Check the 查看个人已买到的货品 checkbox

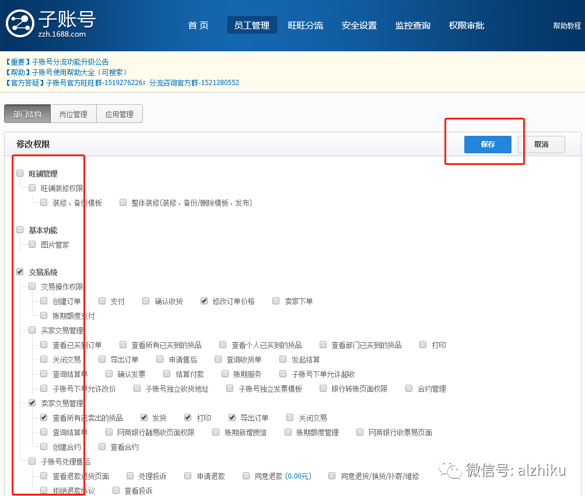point(223,344)
